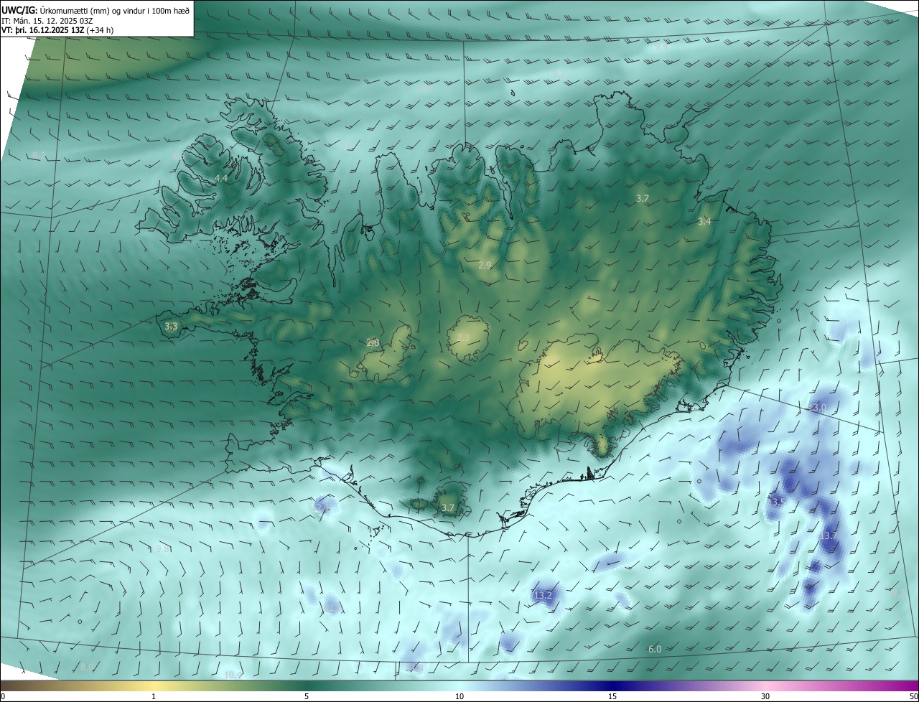The image size is (919, 702).
Task: Select the 30 tick label on the colour scale
Action: (x=765, y=696)
